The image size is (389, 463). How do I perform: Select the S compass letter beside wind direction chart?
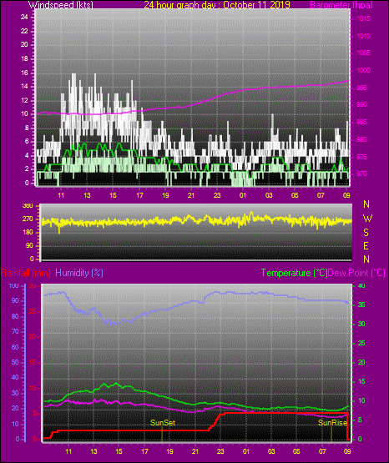(366, 233)
